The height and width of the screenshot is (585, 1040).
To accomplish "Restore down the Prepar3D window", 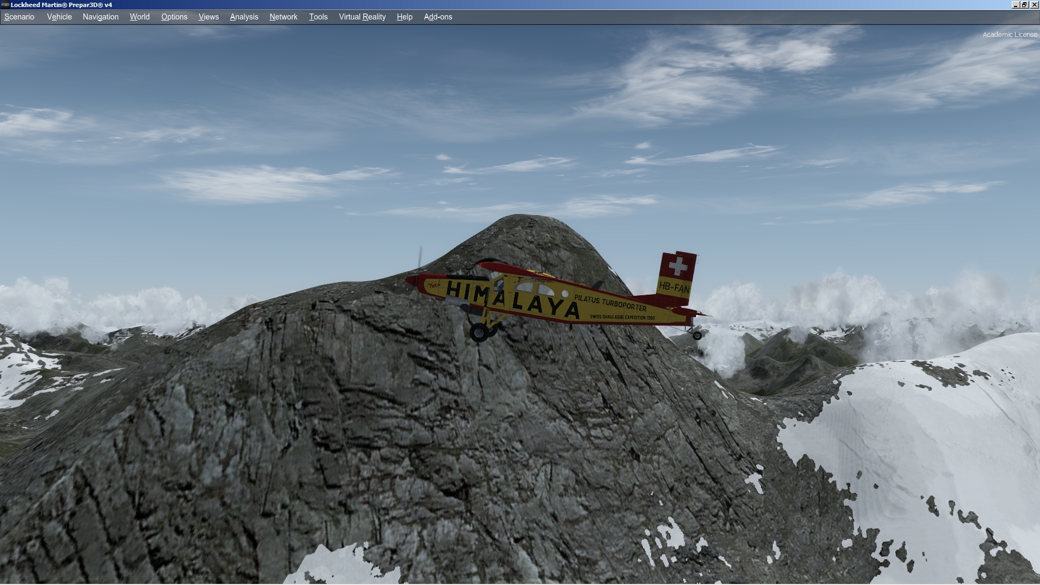I will click(x=1024, y=4).
